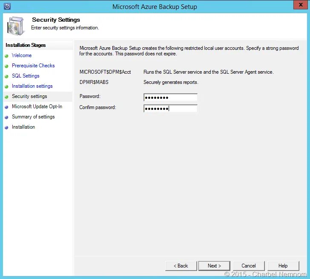Select the final Installation stage
This screenshot has height=279, width=310.
[x=23, y=127]
